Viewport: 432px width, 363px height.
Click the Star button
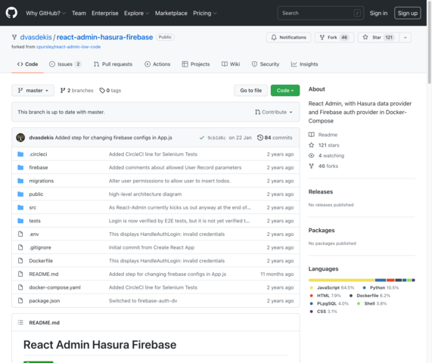pyautogui.click(x=378, y=38)
